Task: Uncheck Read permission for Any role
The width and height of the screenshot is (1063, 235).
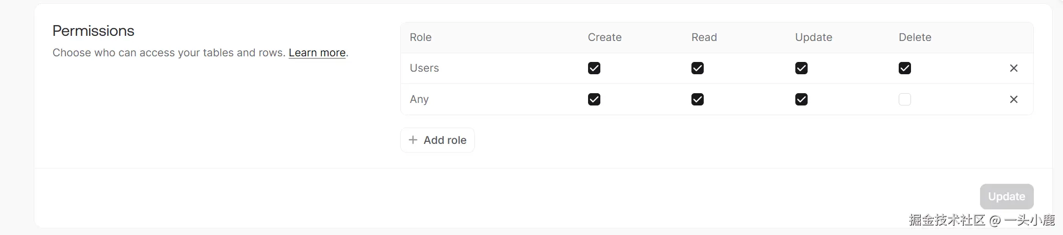Action: [x=697, y=99]
